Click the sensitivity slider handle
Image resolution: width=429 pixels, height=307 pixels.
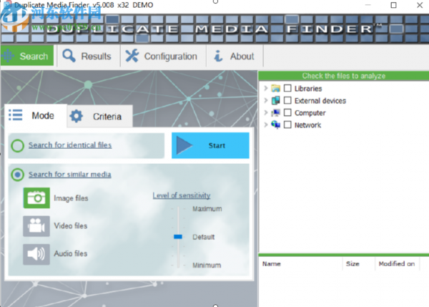tap(178, 237)
